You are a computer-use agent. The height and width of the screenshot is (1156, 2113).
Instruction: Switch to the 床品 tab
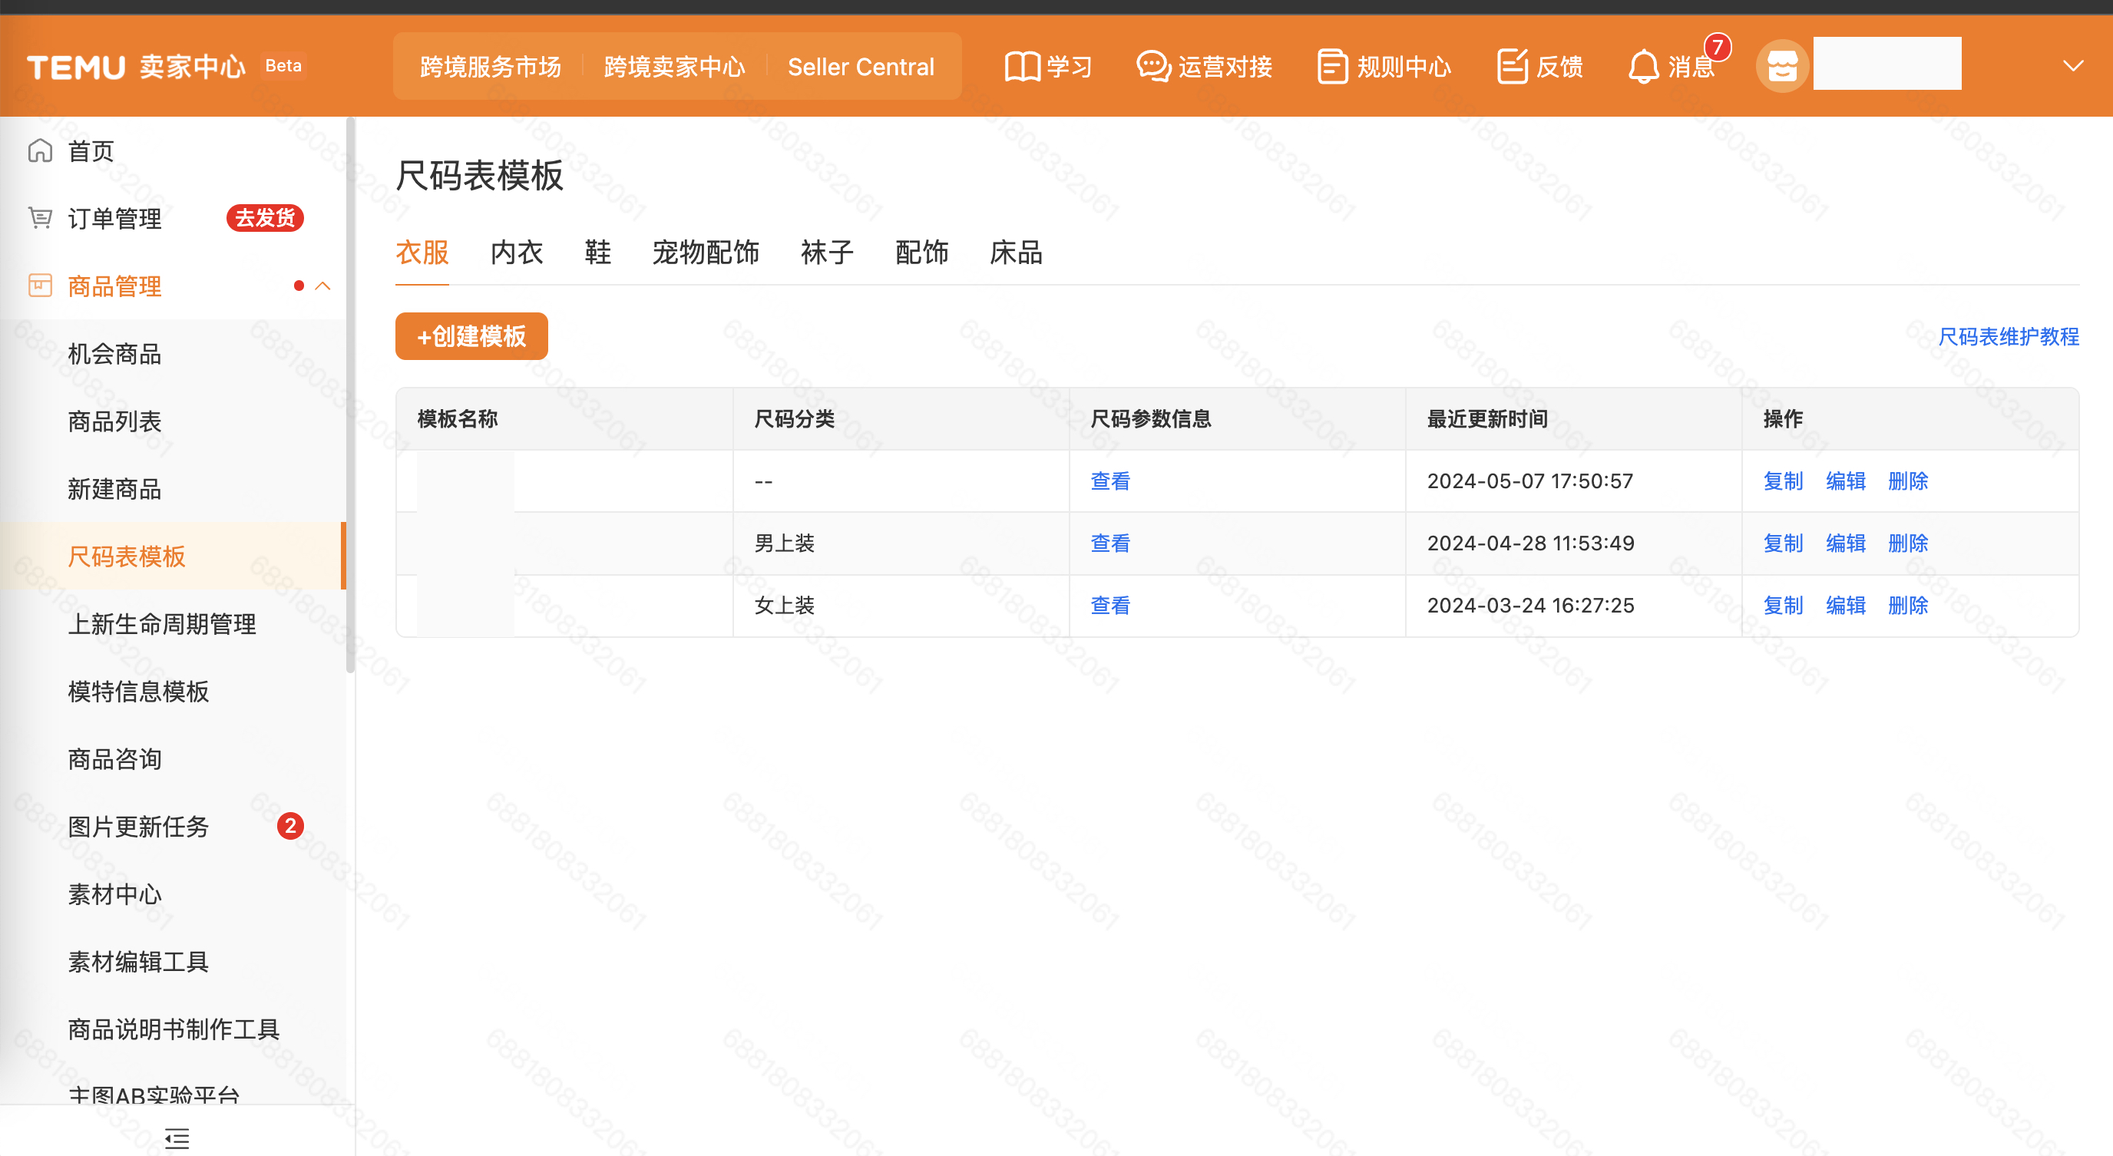(x=1016, y=253)
